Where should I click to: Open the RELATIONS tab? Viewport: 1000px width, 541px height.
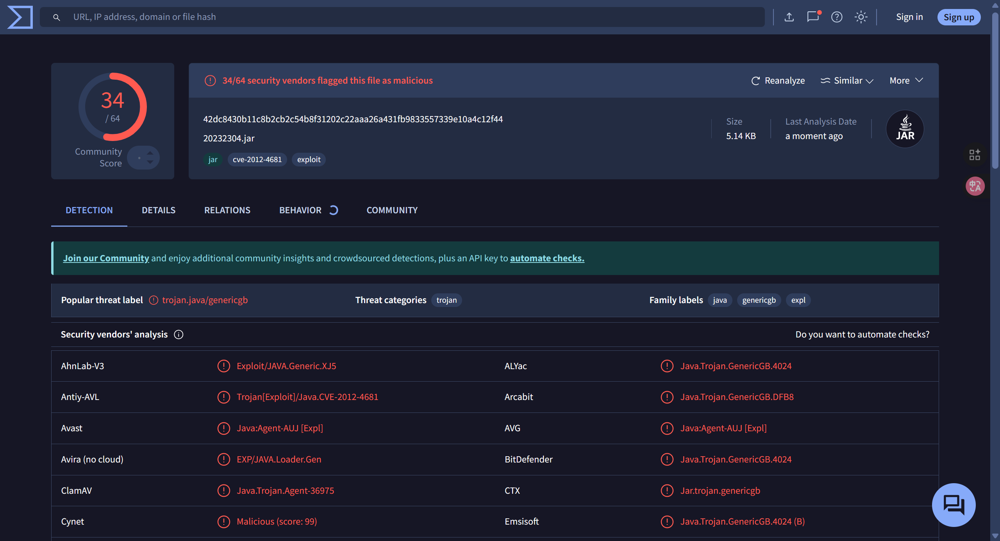(x=227, y=210)
